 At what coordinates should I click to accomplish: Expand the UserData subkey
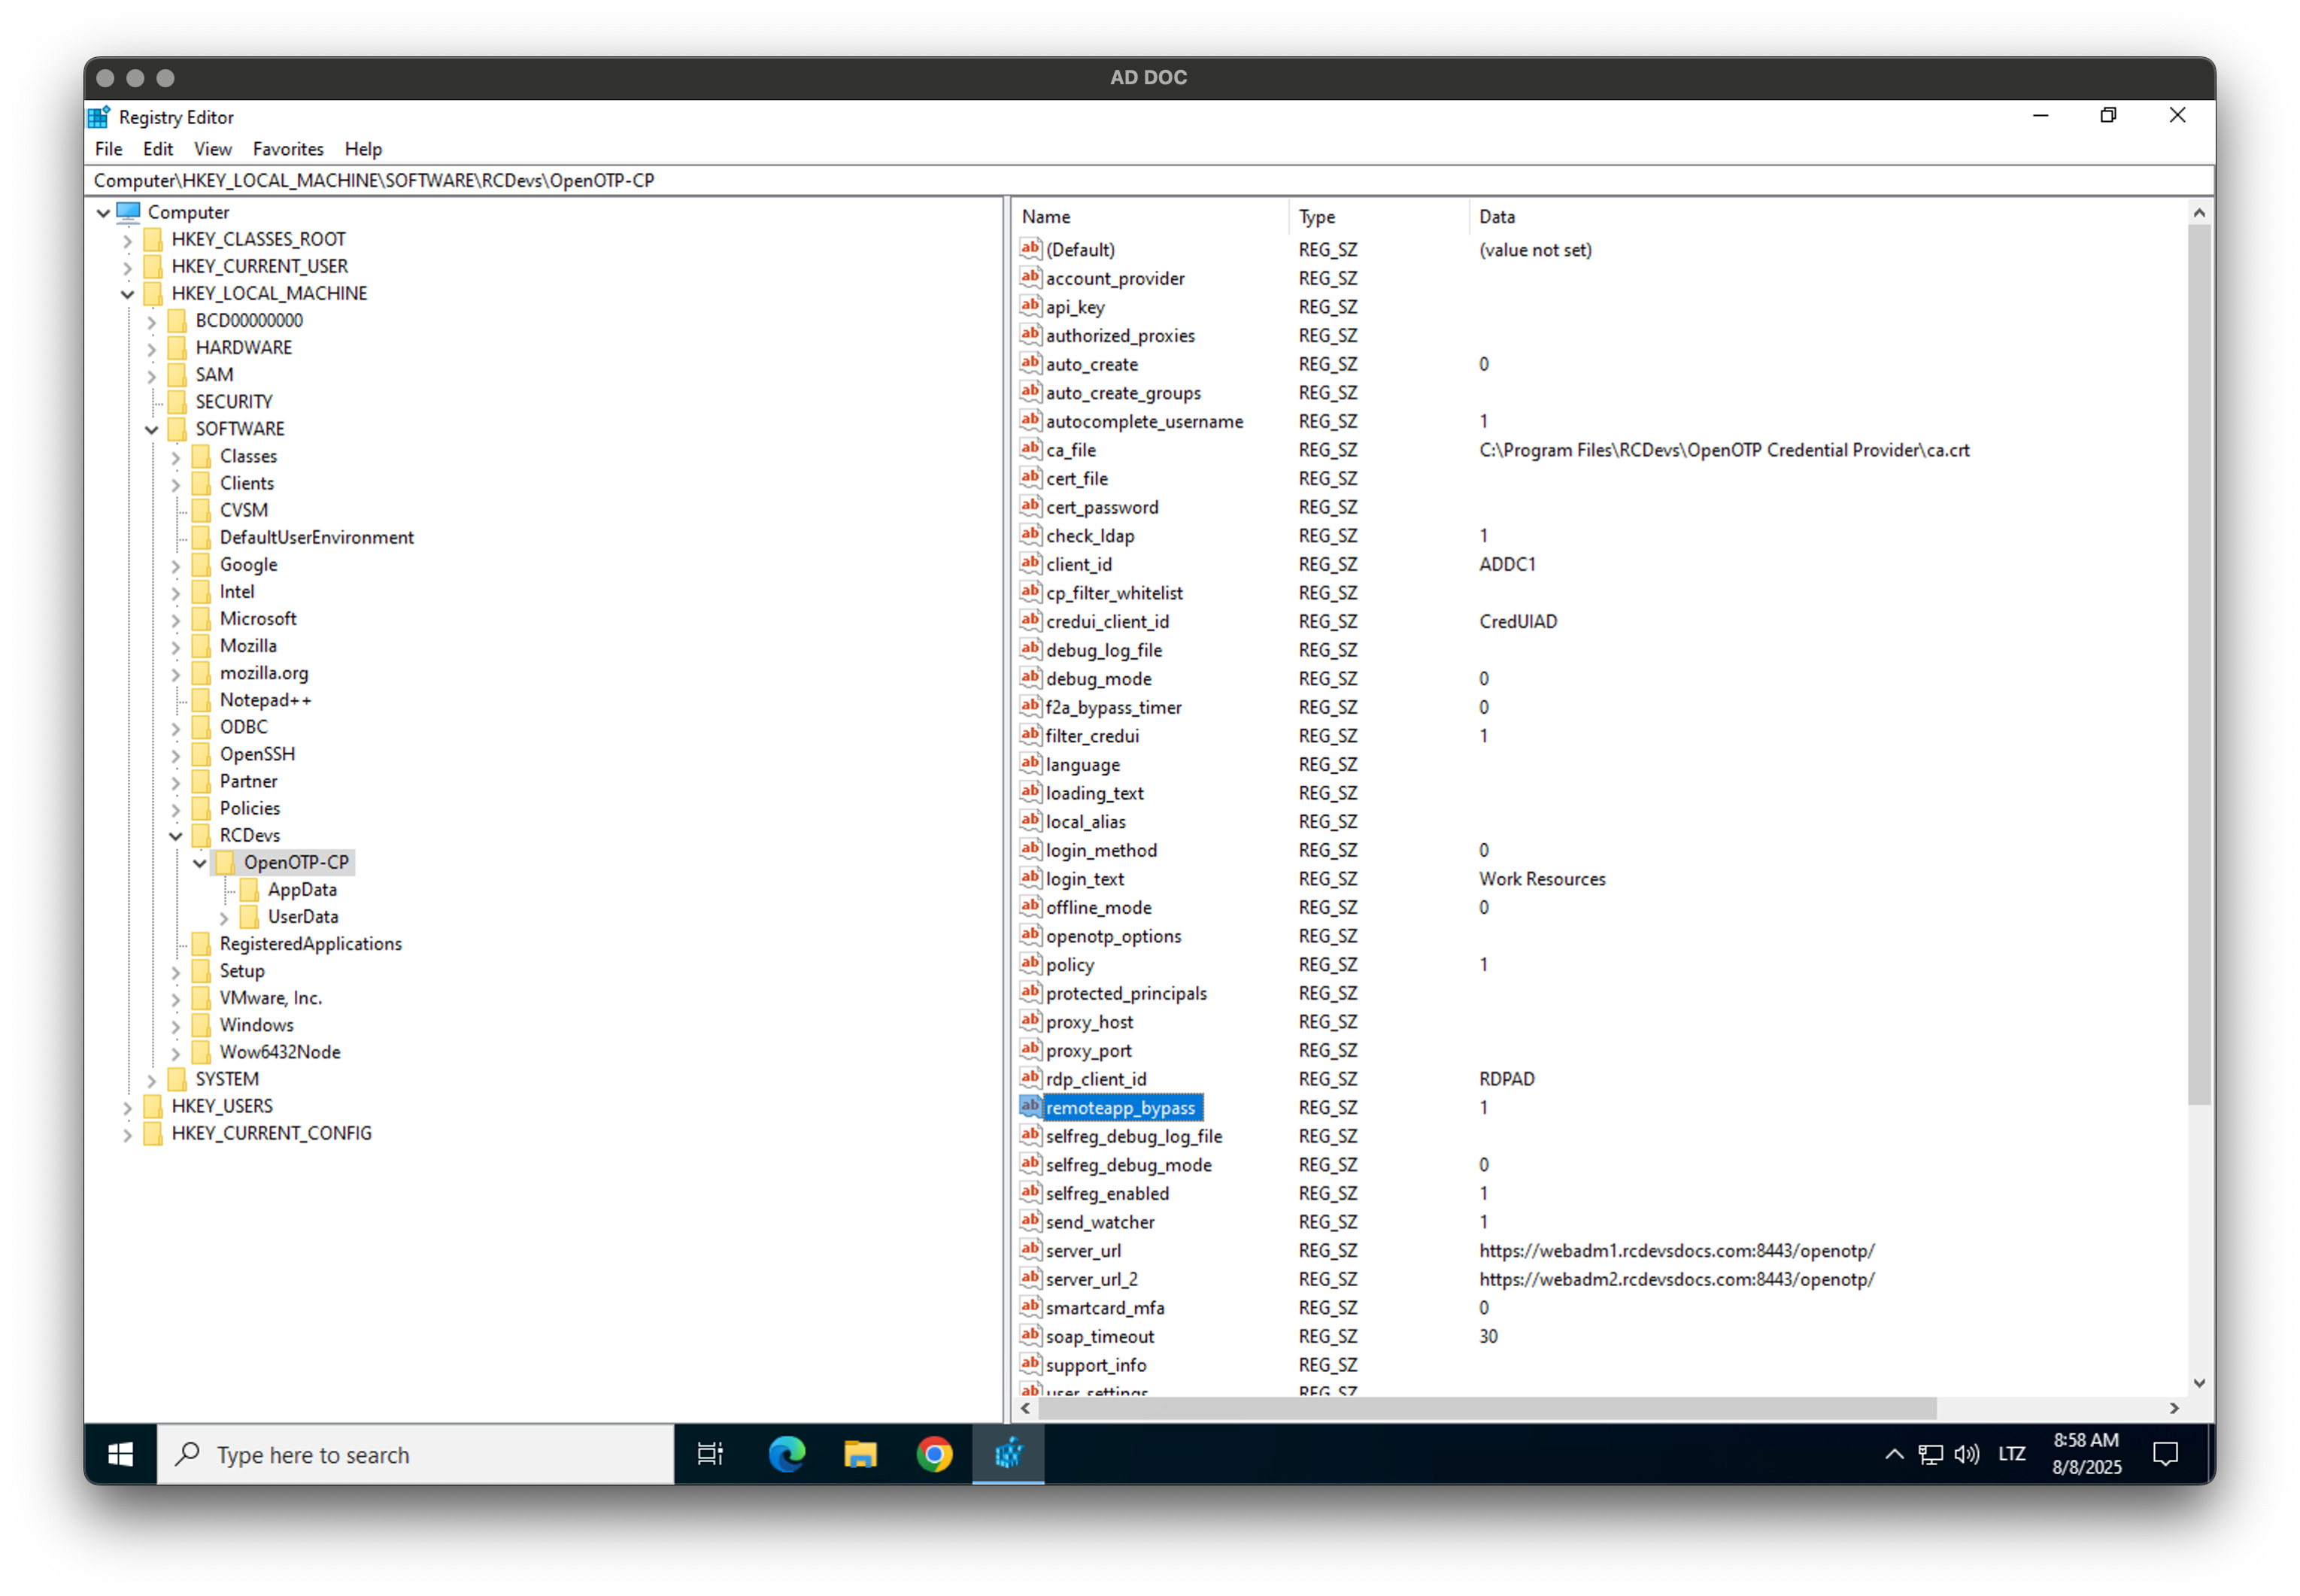(x=223, y=917)
